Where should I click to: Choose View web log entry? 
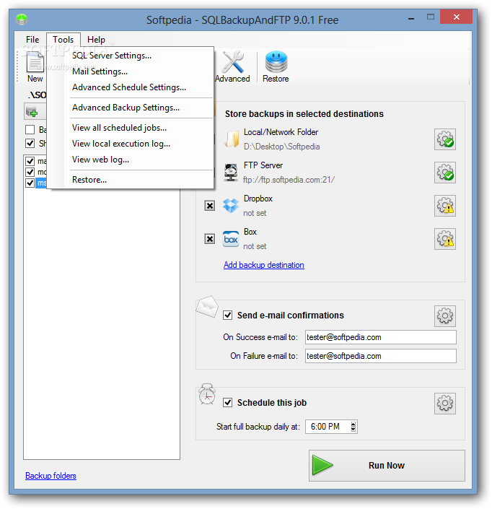coord(100,160)
